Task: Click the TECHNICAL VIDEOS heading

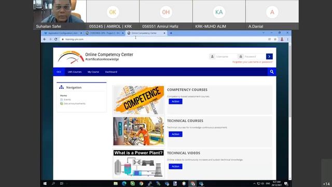Action: [x=184, y=153]
